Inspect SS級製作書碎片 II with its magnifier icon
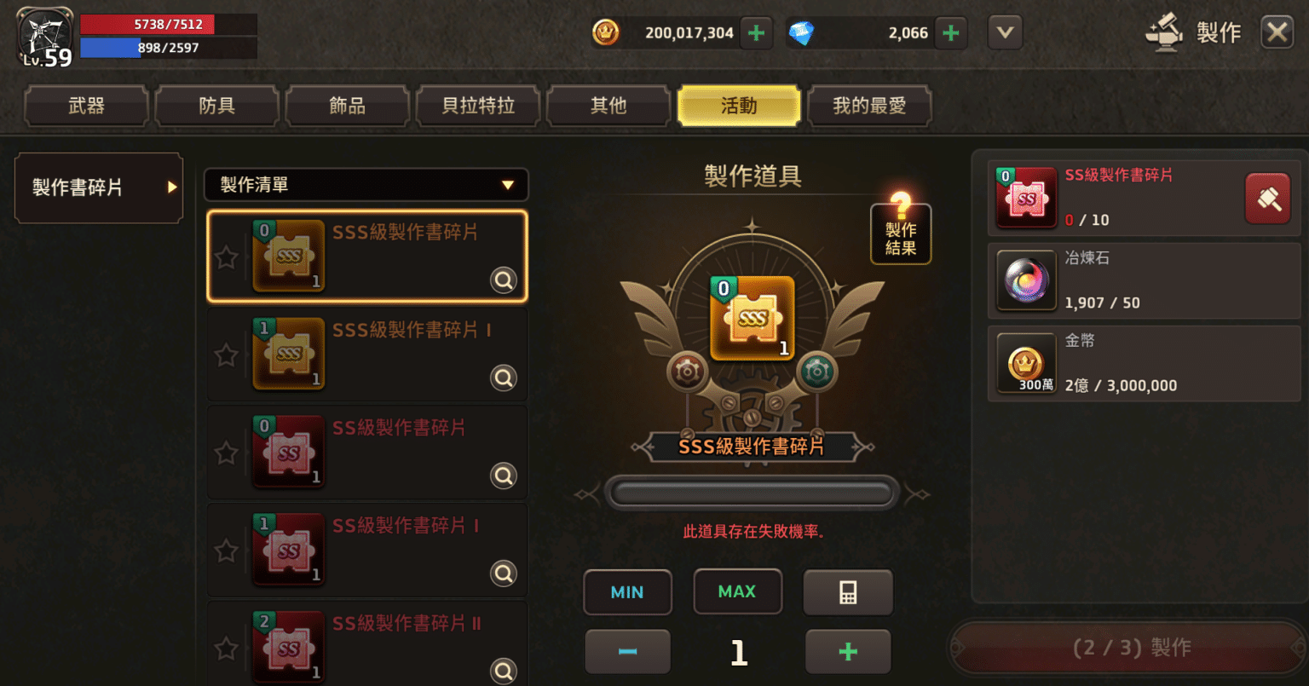The image size is (1309, 686). click(x=504, y=671)
